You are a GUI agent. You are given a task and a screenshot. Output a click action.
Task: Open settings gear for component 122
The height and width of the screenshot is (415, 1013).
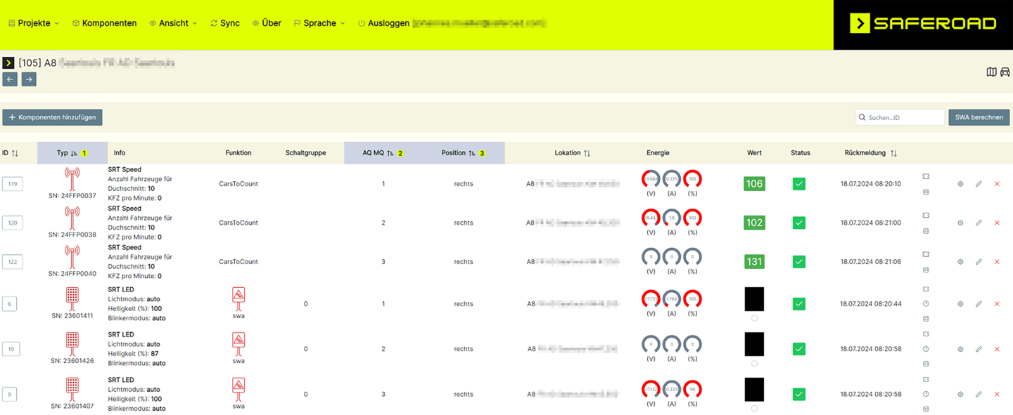(x=960, y=262)
